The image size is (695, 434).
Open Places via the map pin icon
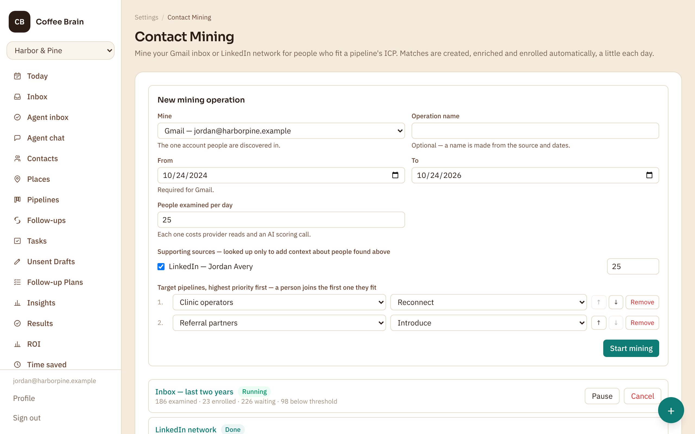coord(17,179)
